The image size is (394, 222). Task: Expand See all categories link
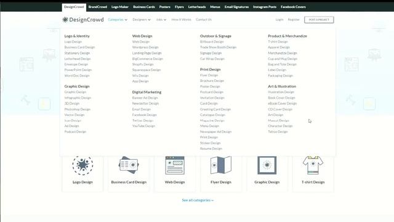pyautogui.click(x=198, y=200)
